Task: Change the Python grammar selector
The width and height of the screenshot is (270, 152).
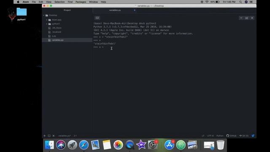Action: [x=220, y=136]
